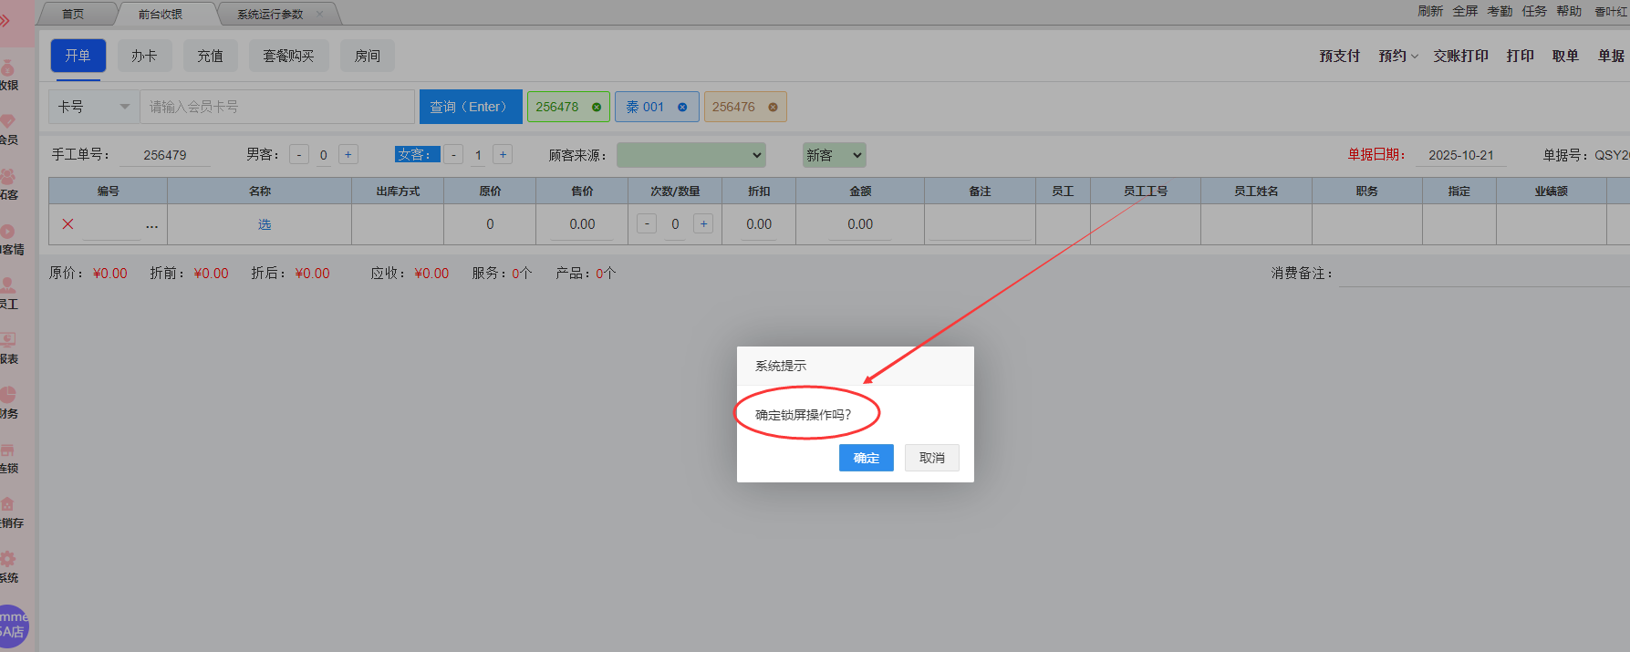Delete the row with the red X icon

tap(67, 224)
